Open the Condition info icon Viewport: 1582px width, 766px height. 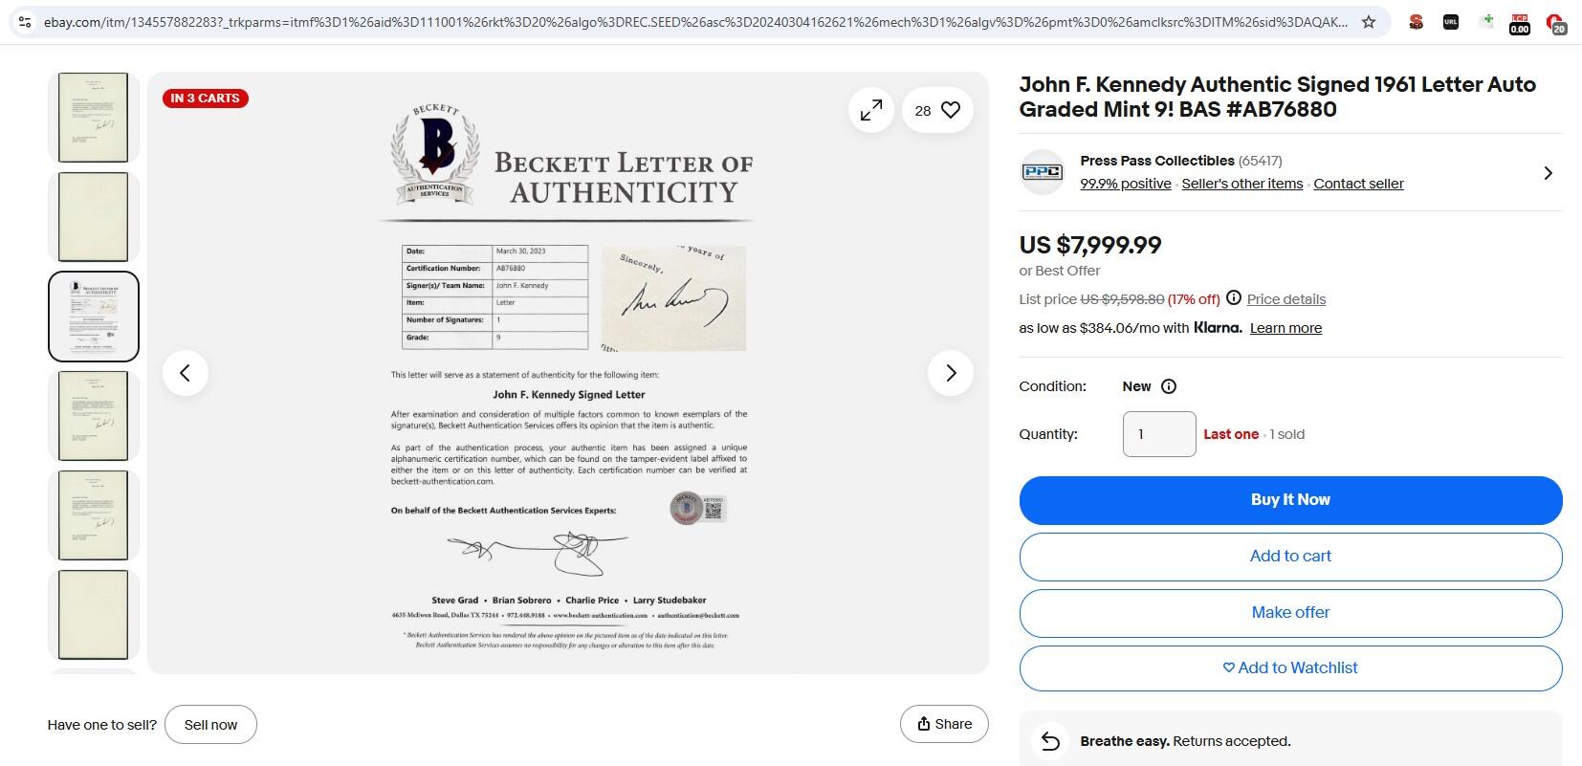(1168, 386)
